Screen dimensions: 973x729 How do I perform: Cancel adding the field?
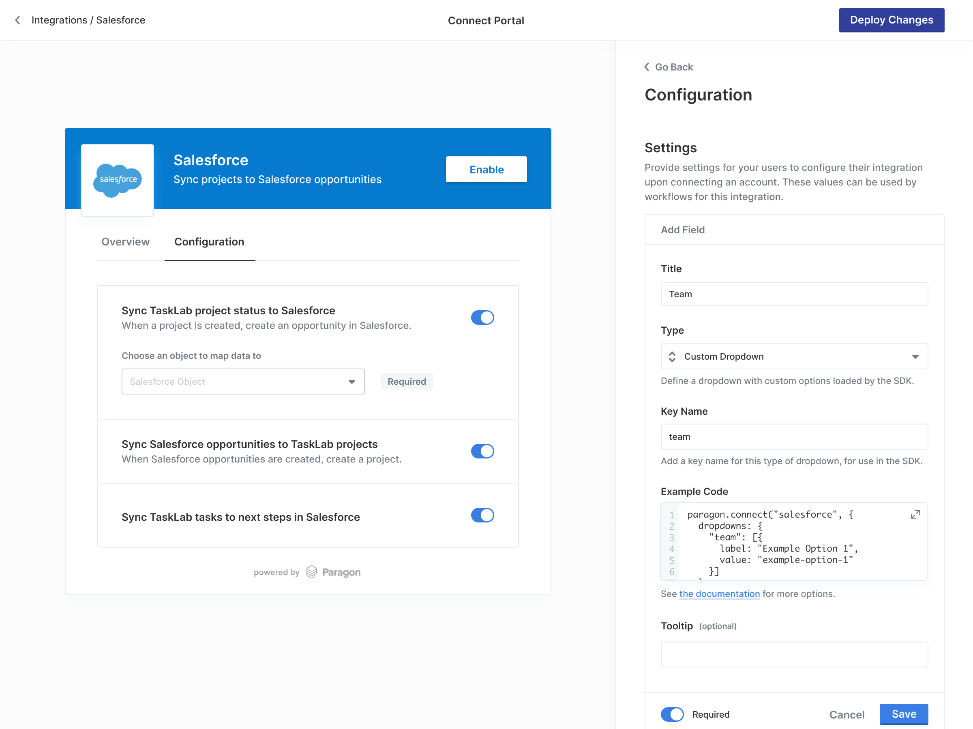tap(847, 714)
